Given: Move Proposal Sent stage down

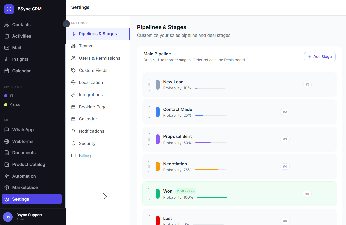Looking at the screenshot, I should 149,145.
